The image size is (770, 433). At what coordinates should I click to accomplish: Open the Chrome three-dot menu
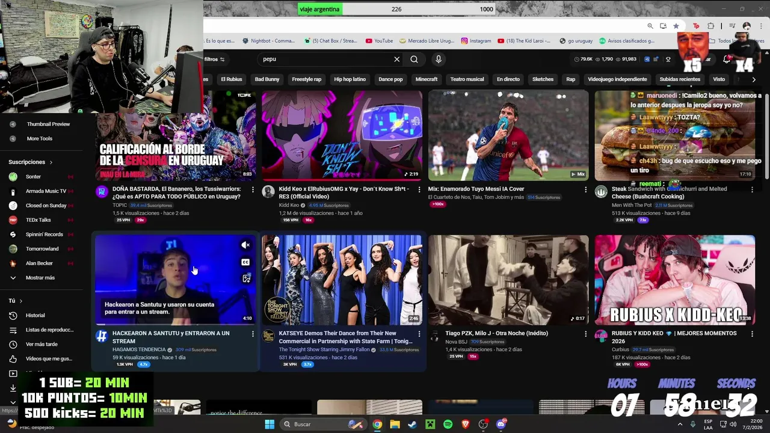[761, 26]
